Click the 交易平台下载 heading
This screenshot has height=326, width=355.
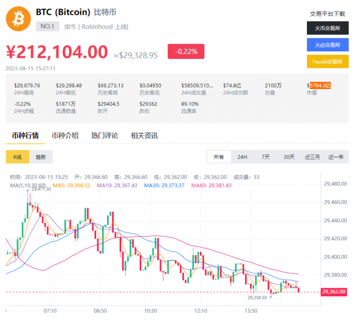[328, 14]
